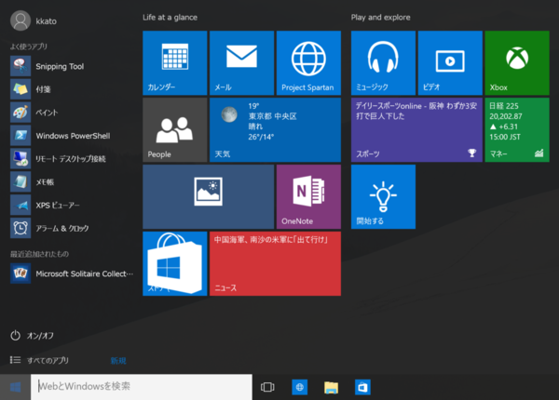The width and height of the screenshot is (559, 400).
Task: Launch 付箋 sticky notes app
Action: 72,89
